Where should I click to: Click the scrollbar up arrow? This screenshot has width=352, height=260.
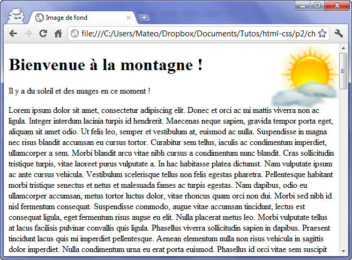(x=343, y=49)
